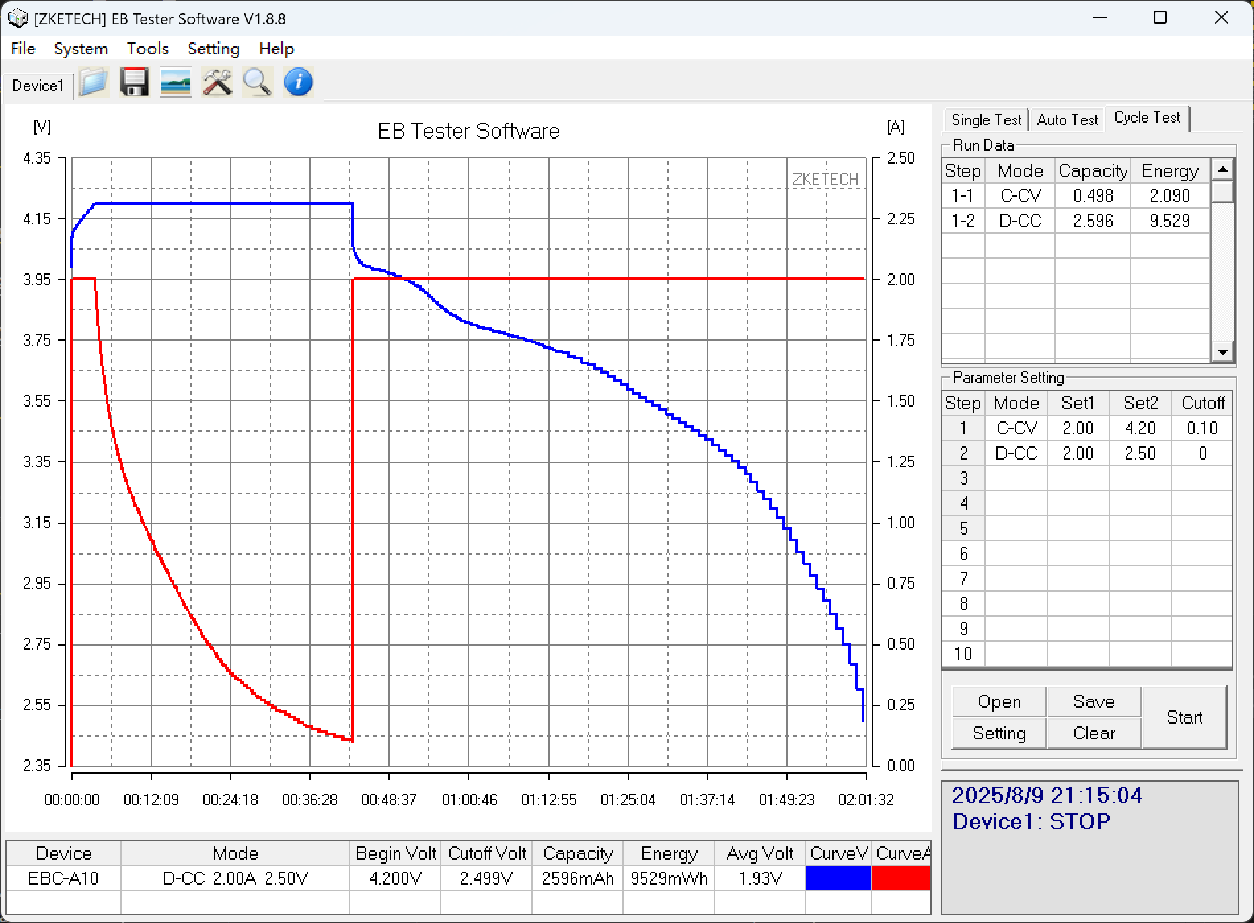
Task: Click the 9529mWh energy result
Action: click(x=669, y=879)
